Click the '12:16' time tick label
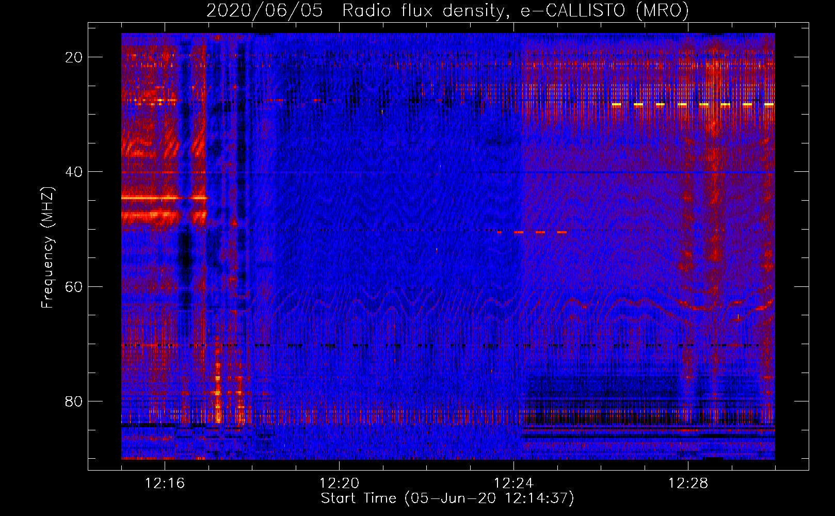 (x=165, y=483)
